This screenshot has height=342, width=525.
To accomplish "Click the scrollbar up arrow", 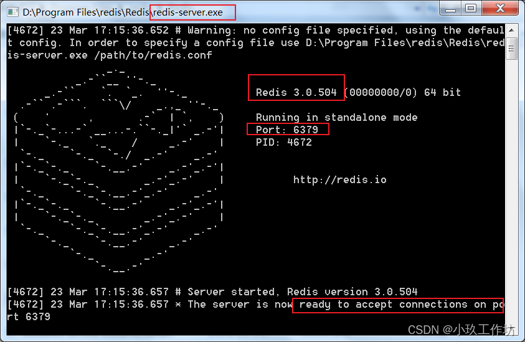I will click(511, 31).
